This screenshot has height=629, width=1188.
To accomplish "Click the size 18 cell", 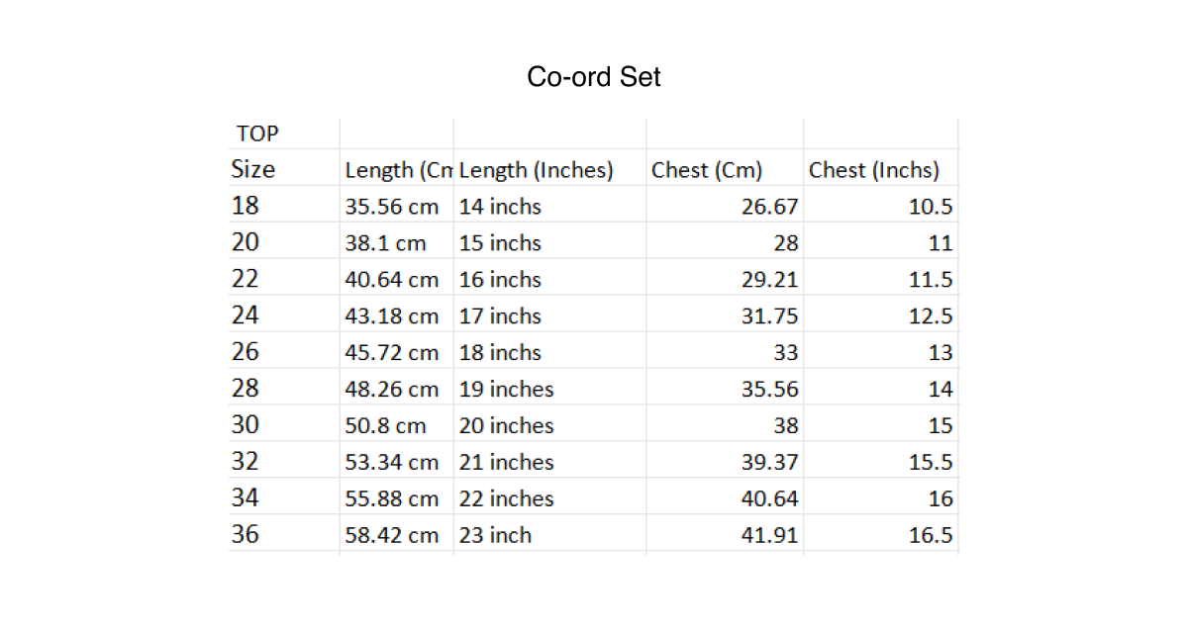I will (245, 207).
